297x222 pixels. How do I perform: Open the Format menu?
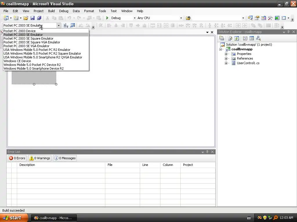(x=89, y=11)
